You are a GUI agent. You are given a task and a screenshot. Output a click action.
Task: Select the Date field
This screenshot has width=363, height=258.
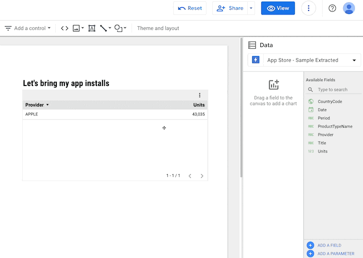coord(322,110)
